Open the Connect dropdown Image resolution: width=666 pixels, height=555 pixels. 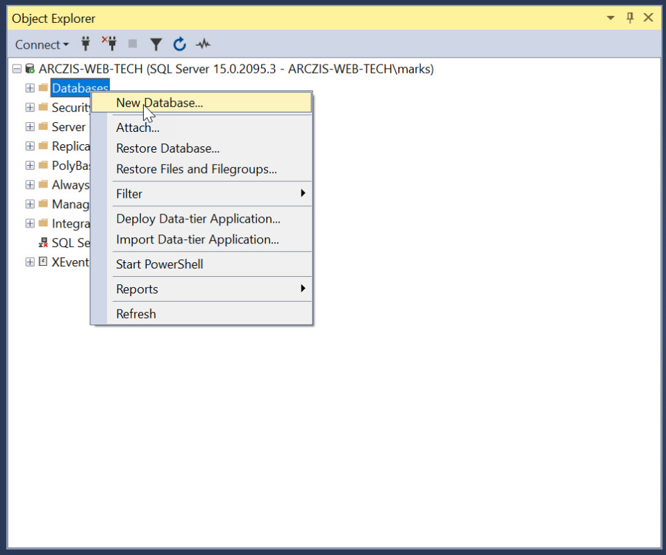click(42, 44)
